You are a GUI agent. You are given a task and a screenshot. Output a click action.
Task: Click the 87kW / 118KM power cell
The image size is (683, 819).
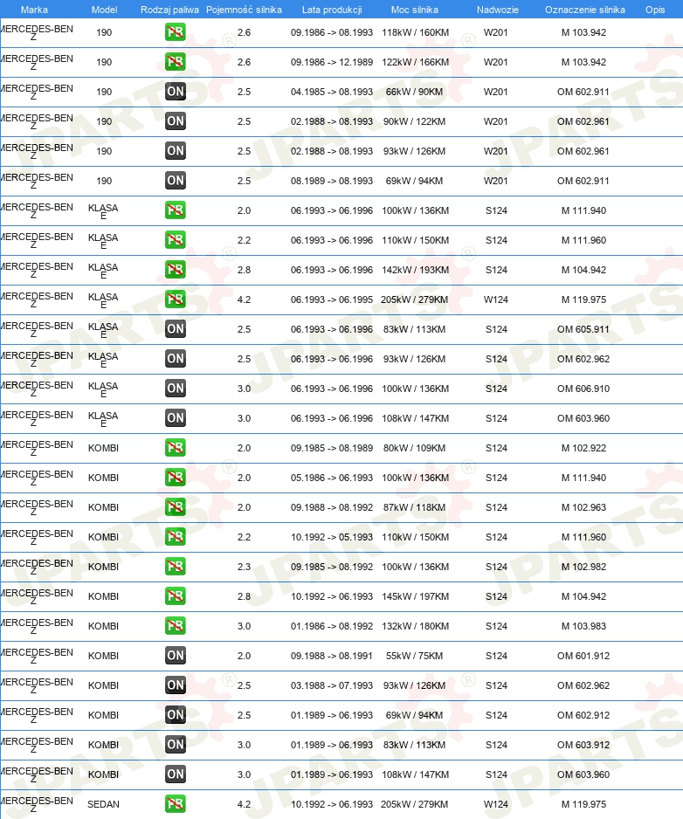414,507
